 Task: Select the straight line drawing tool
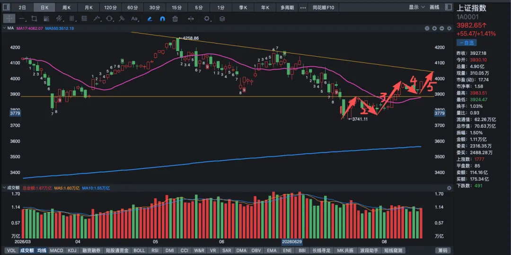tap(21, 18)
